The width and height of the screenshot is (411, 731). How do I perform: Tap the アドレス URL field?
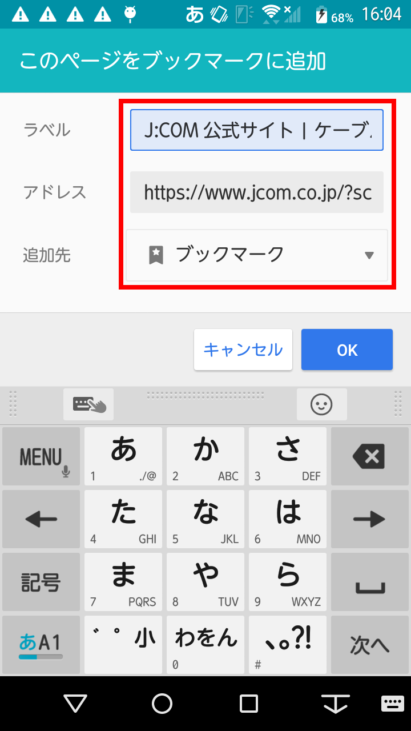257,192
